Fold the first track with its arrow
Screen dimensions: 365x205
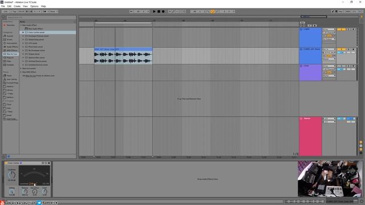tap(301, 30)
